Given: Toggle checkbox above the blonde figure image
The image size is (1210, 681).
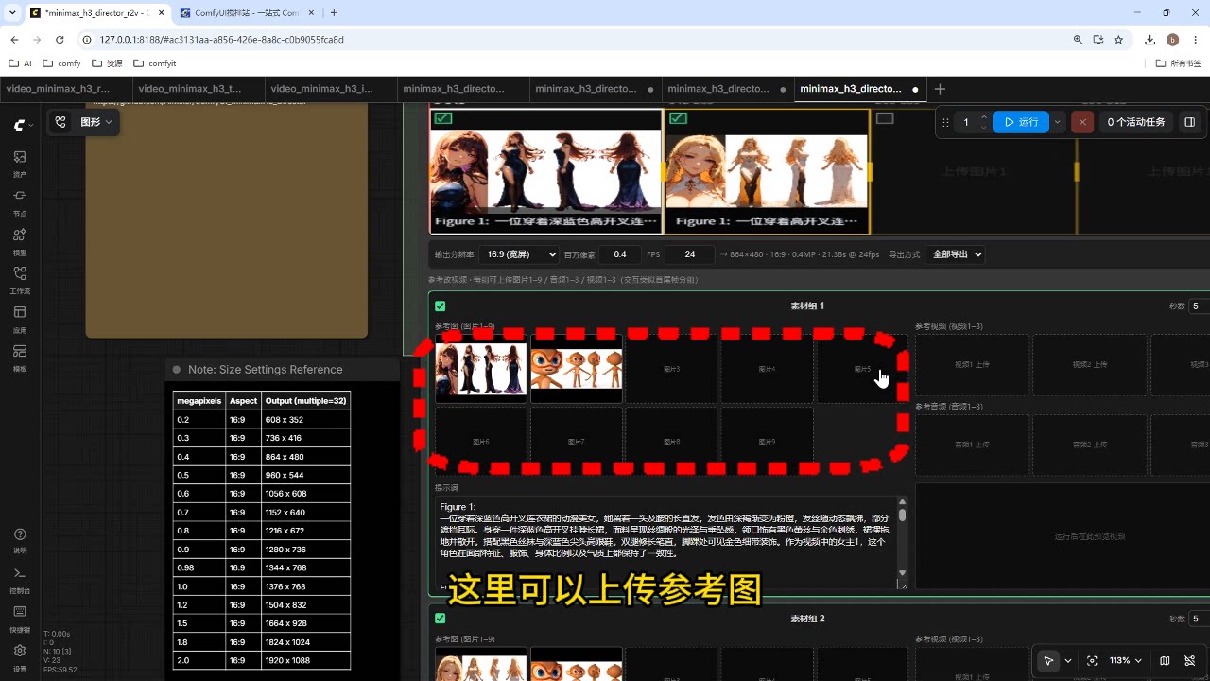Looking at the screenshot, I should click(x=677, y=118).
